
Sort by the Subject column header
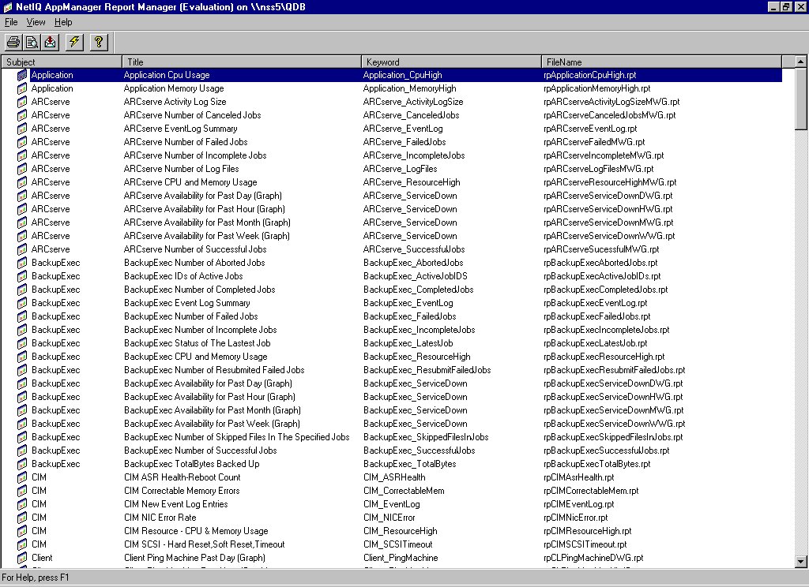62,62
